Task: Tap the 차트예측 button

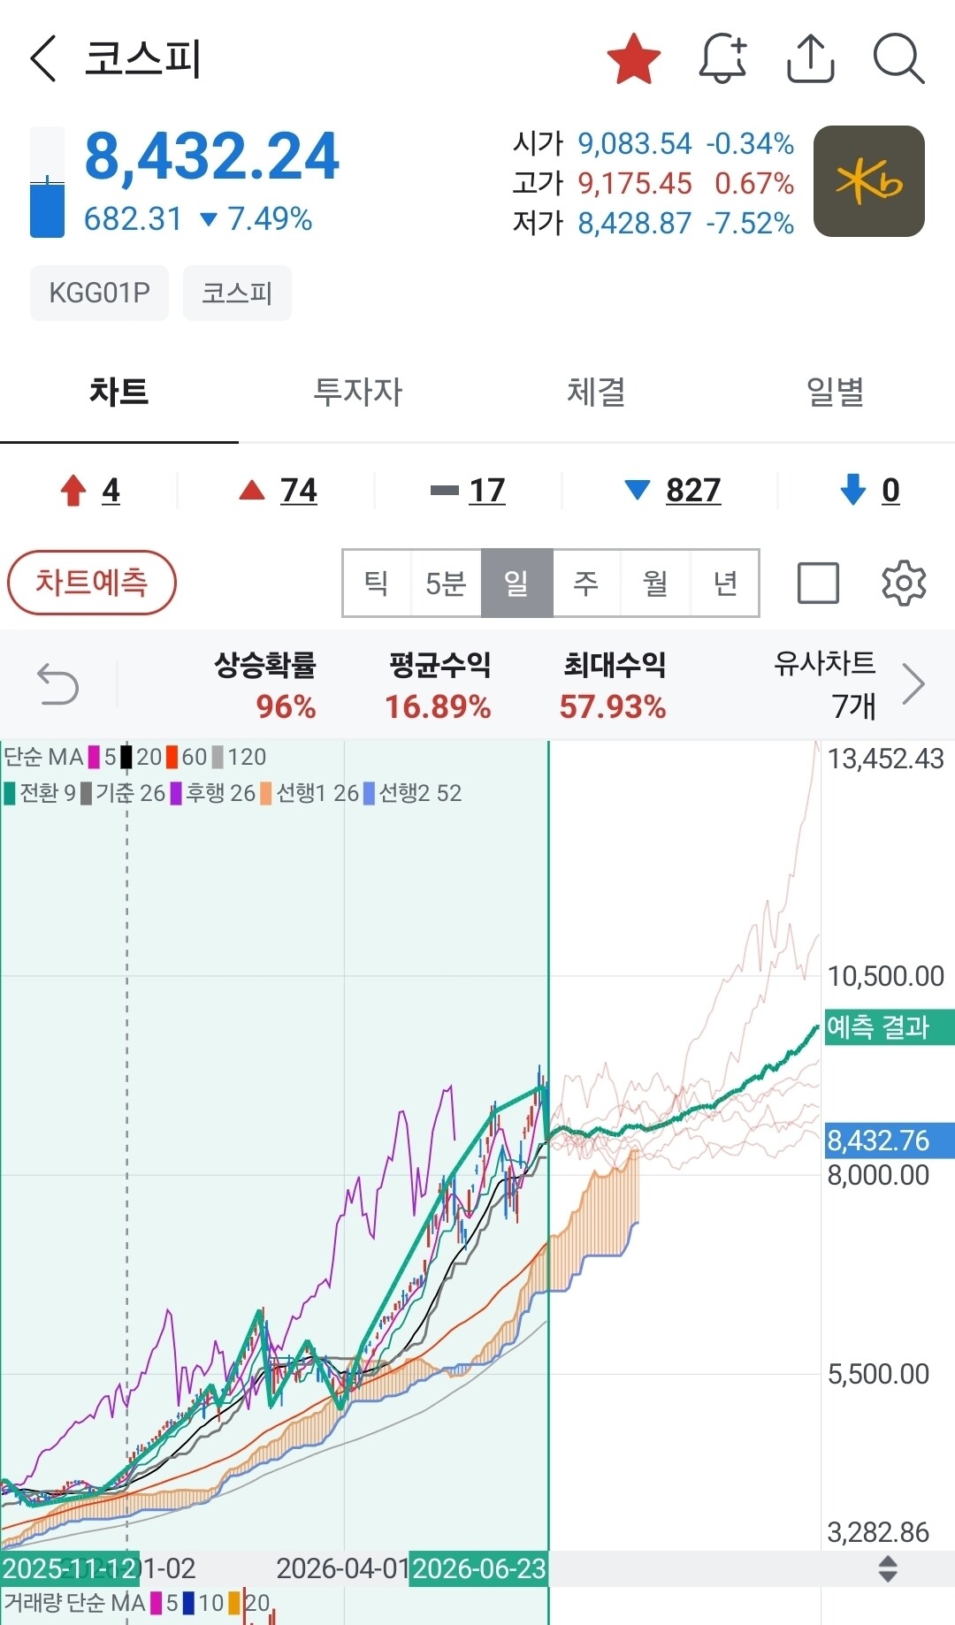Action: tap(92, 583)
